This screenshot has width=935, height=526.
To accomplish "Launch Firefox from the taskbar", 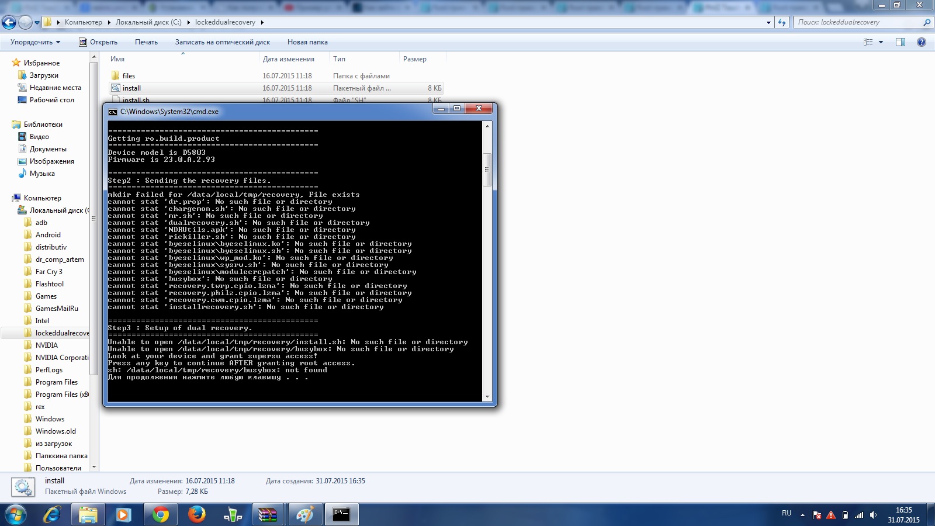I will (x=196, y=514).
